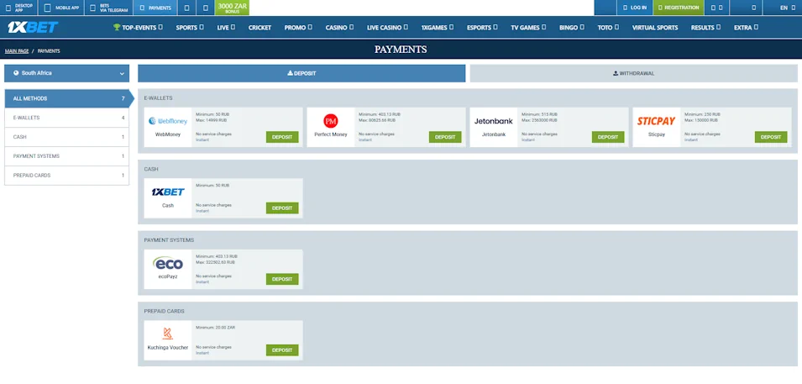Viewport: 802px width, 384px height.
Task: Click the Desktop App label
Action: pos(24,8)
